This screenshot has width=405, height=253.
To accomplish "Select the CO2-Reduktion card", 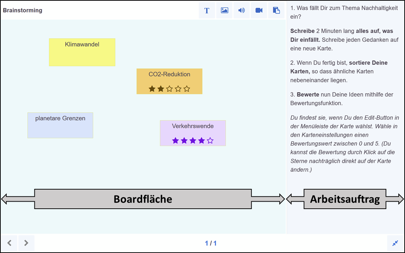I will click(x=169, y=74).
